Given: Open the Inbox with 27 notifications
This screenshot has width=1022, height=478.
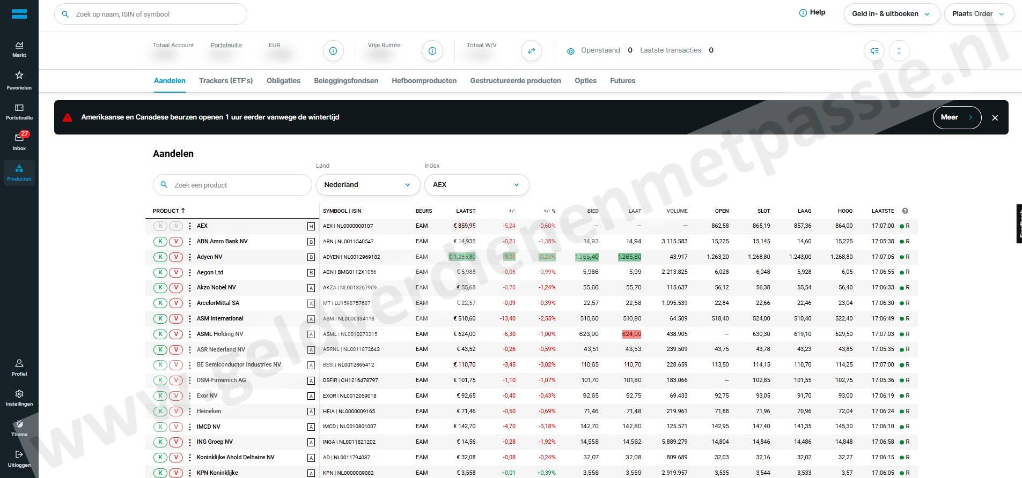Looking at the screenshot, I should point(19,141).
